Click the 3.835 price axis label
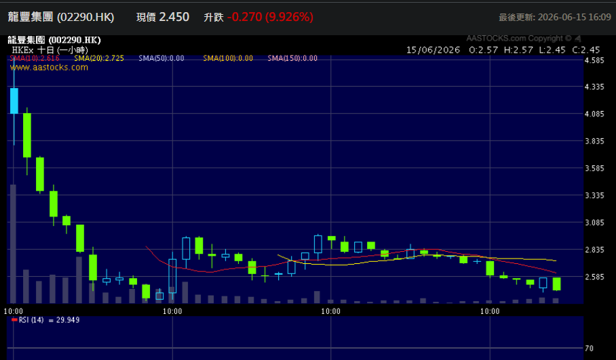 click(594, 141)
